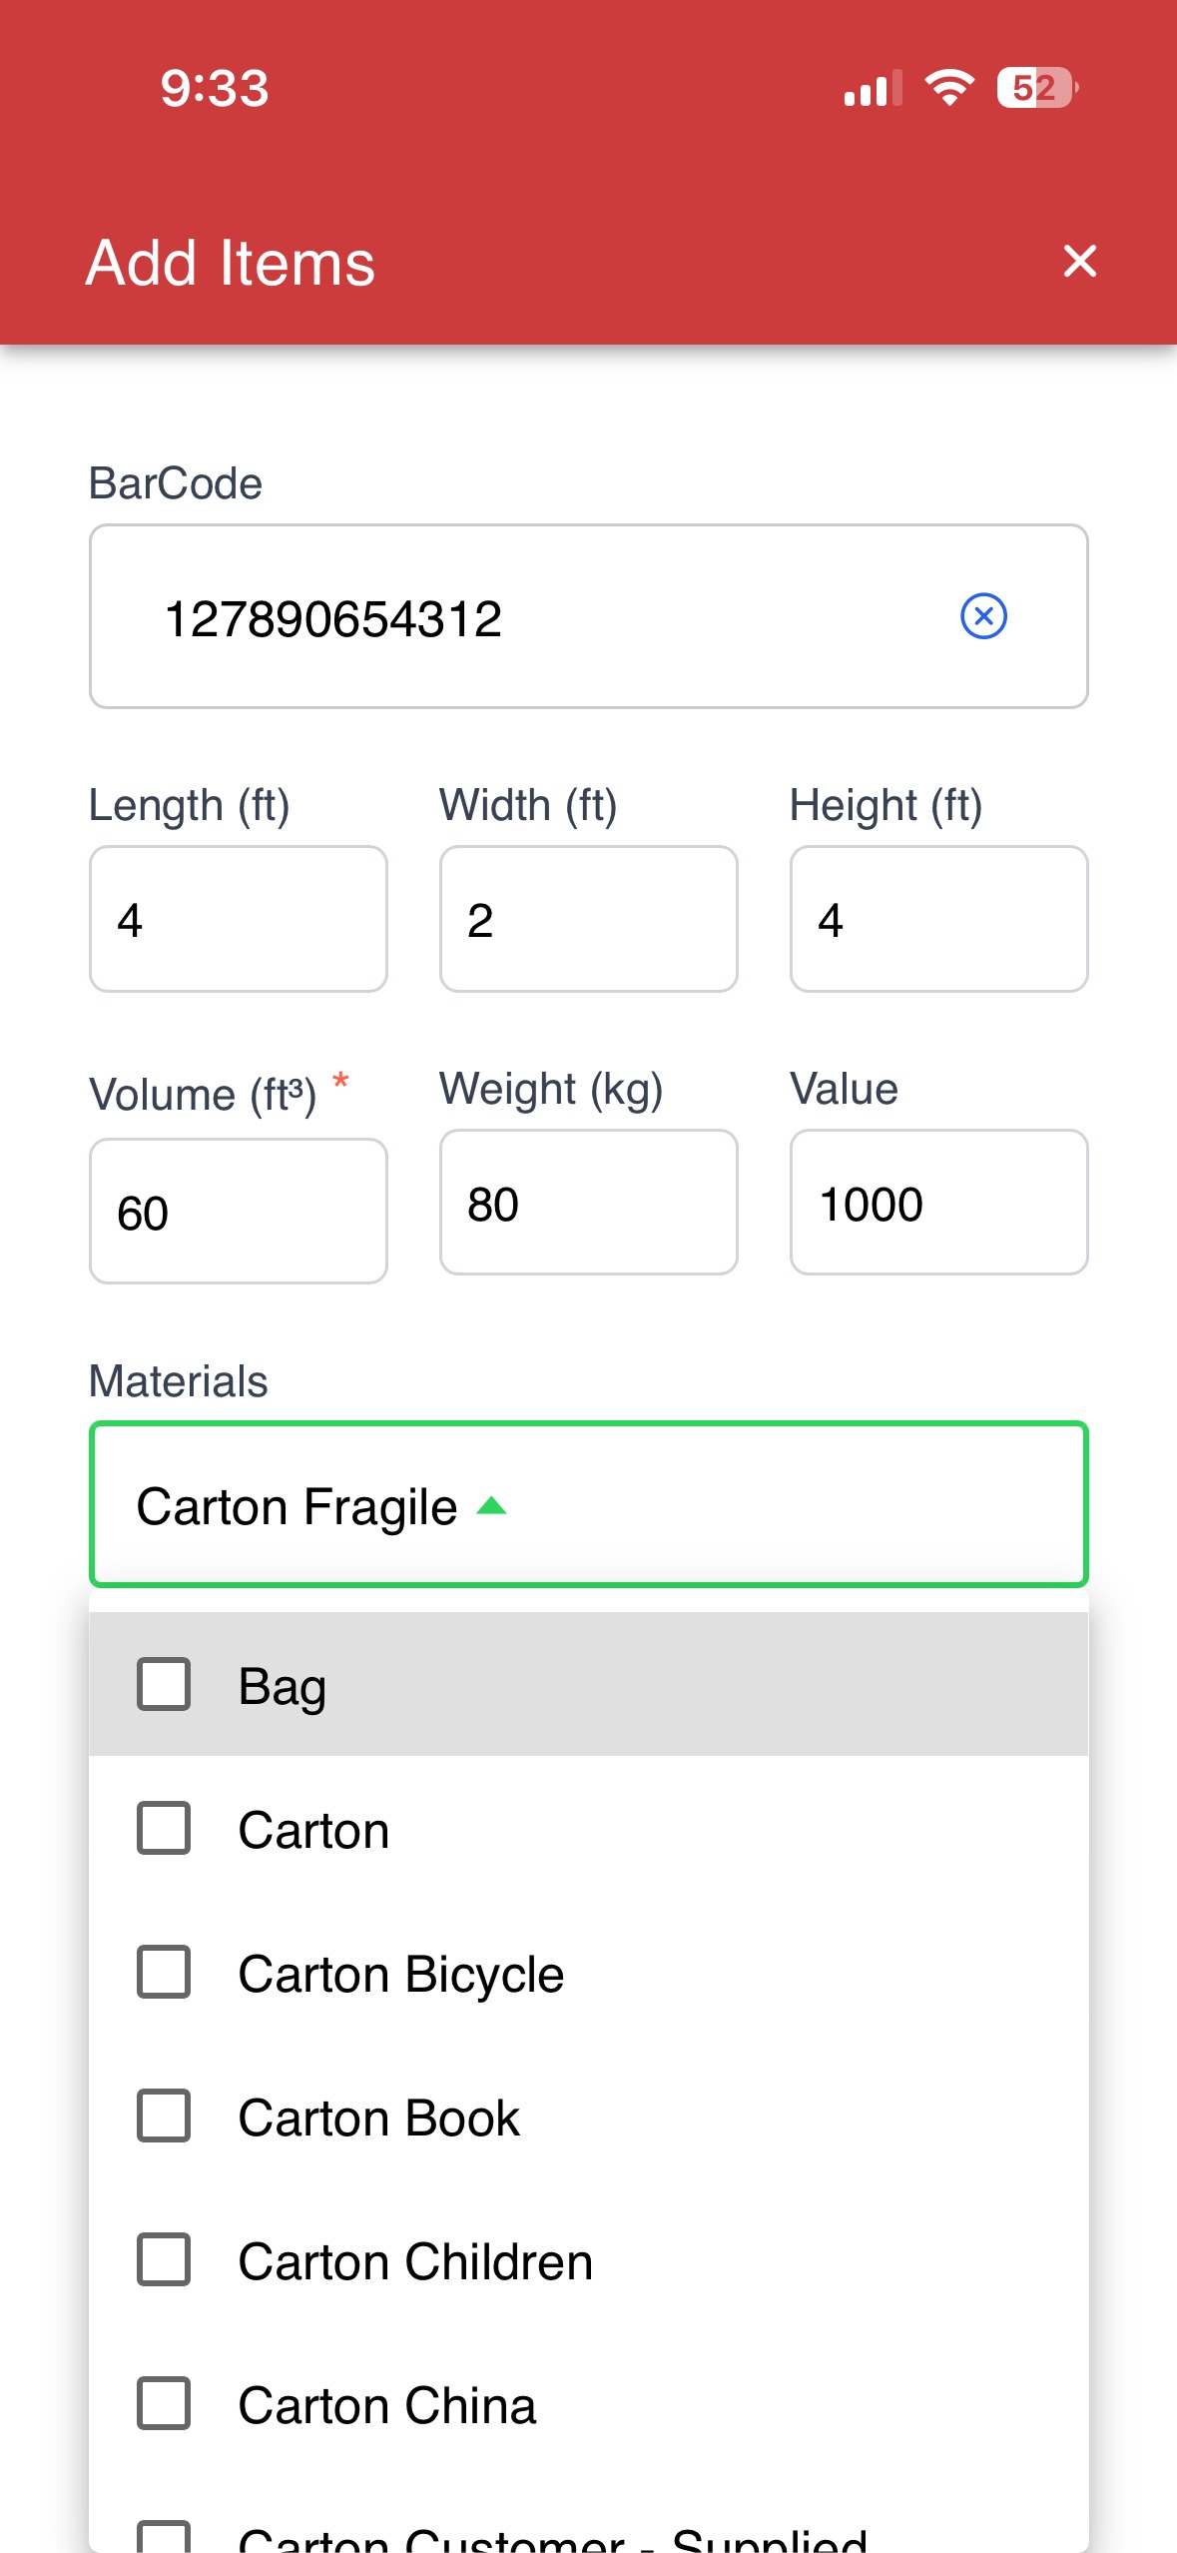Tap the battery indicator in status bar
The image size is (1177, 2553).
(x=1037, y=88)
